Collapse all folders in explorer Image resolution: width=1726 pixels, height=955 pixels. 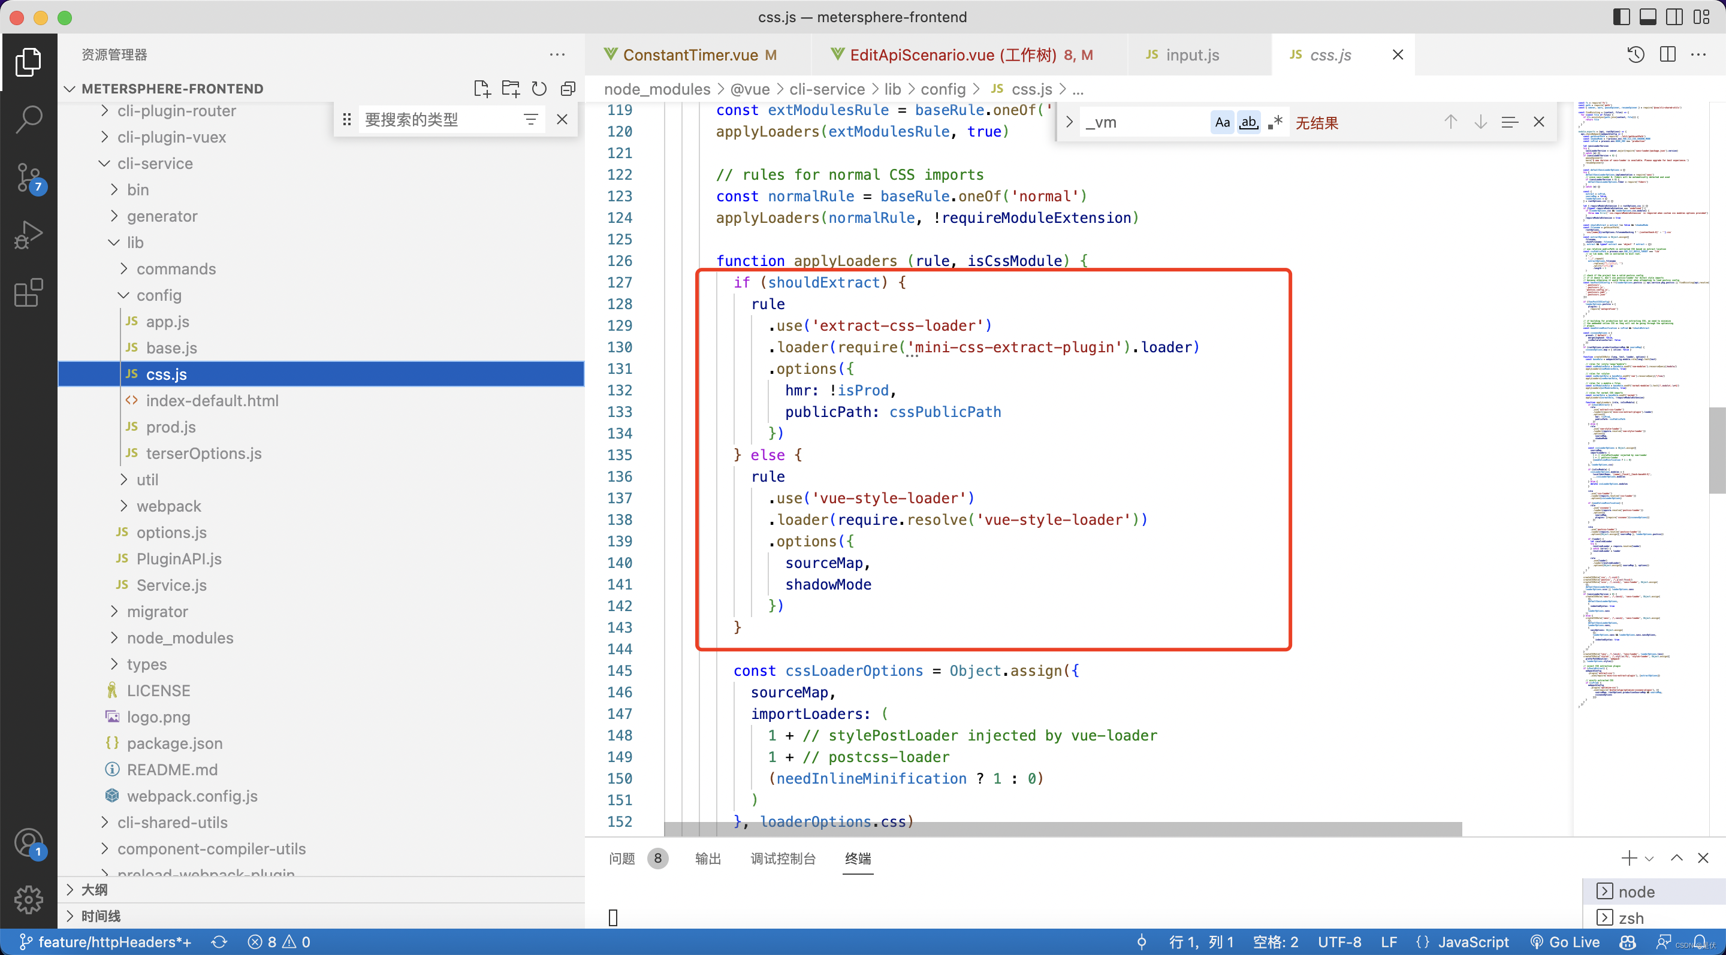(x=568, y=89)
